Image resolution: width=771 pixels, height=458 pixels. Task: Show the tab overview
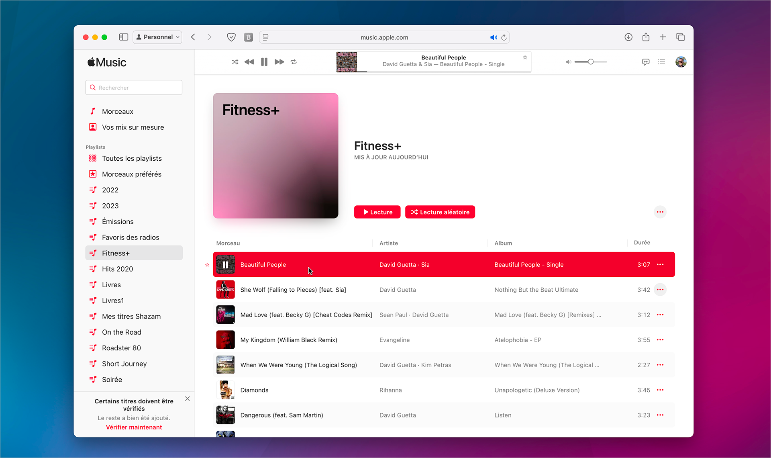tap(680, 37)
